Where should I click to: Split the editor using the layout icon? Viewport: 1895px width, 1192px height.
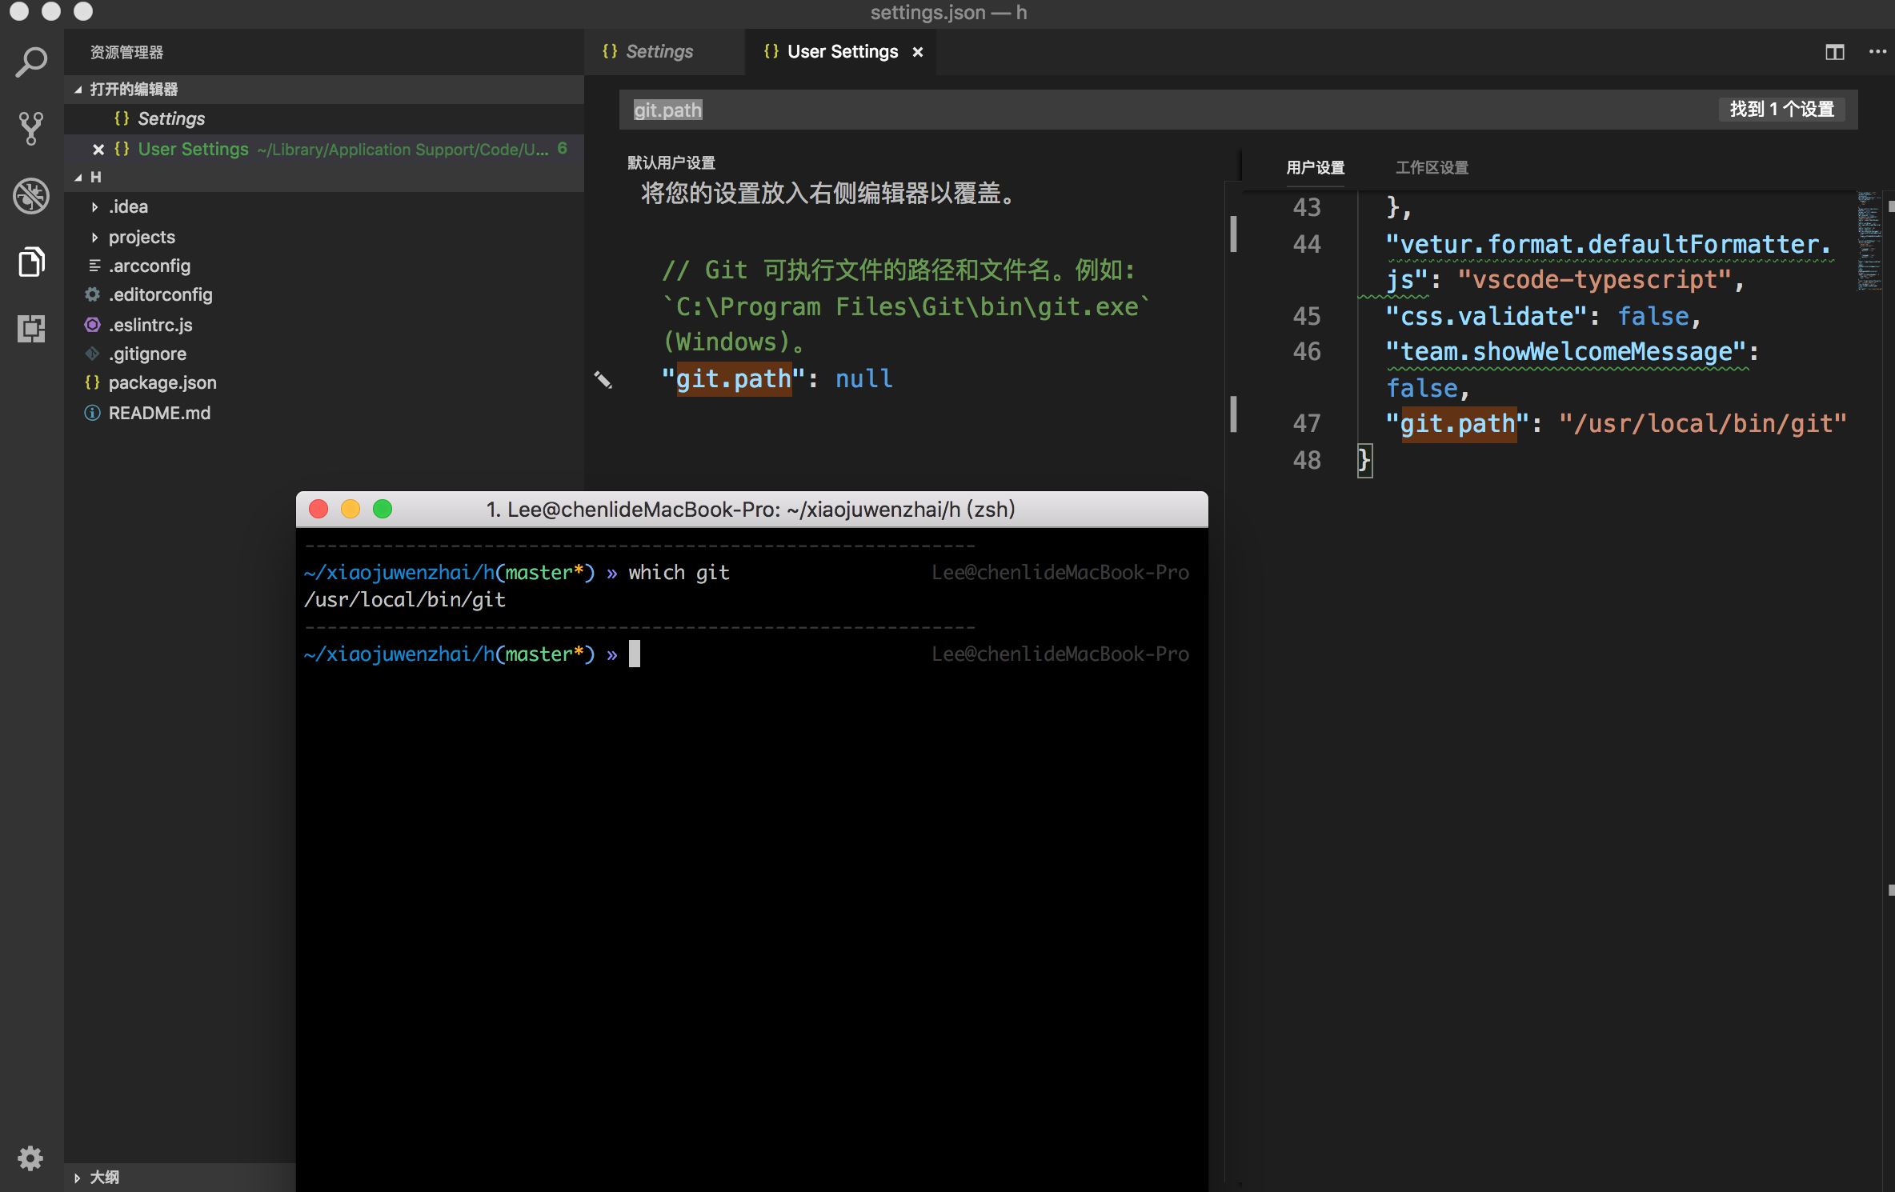tap(1834, 52)
